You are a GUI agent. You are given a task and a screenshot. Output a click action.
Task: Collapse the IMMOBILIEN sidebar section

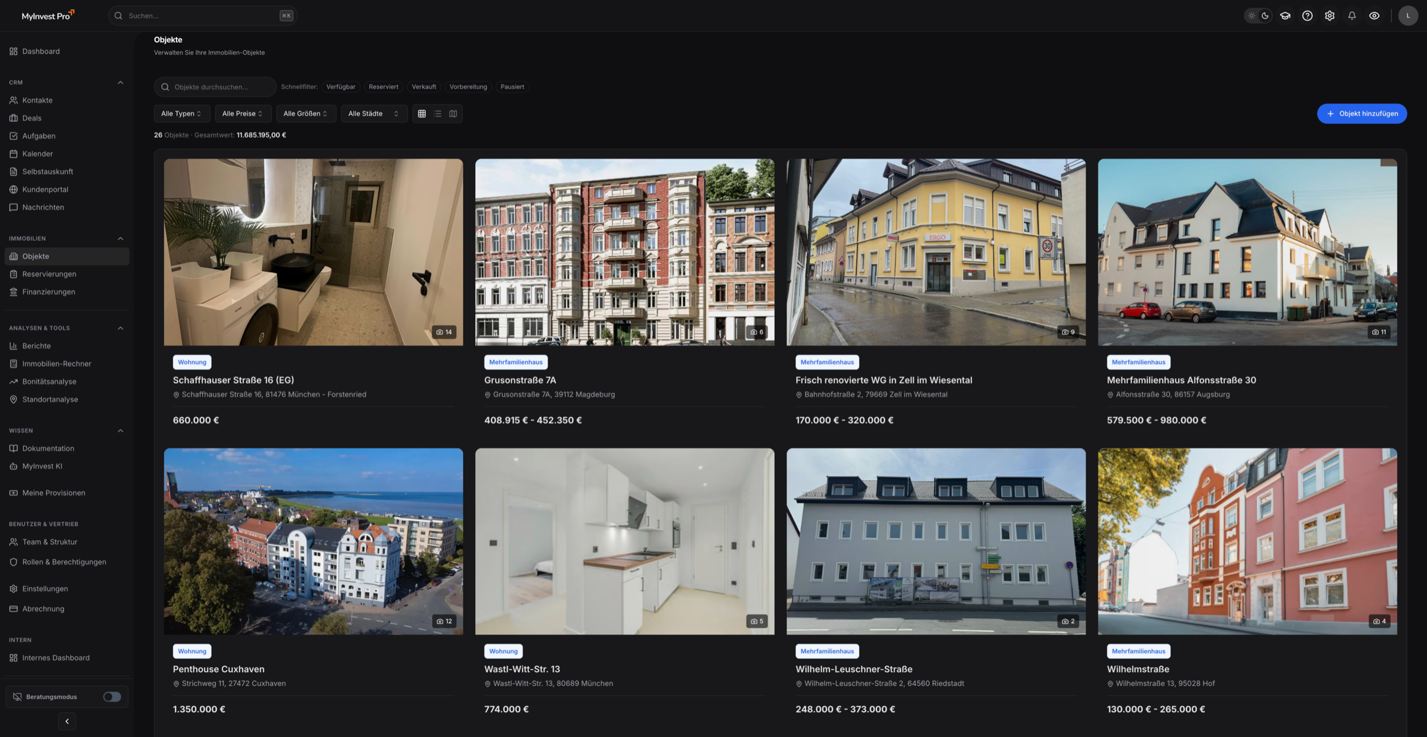[121, 238]
